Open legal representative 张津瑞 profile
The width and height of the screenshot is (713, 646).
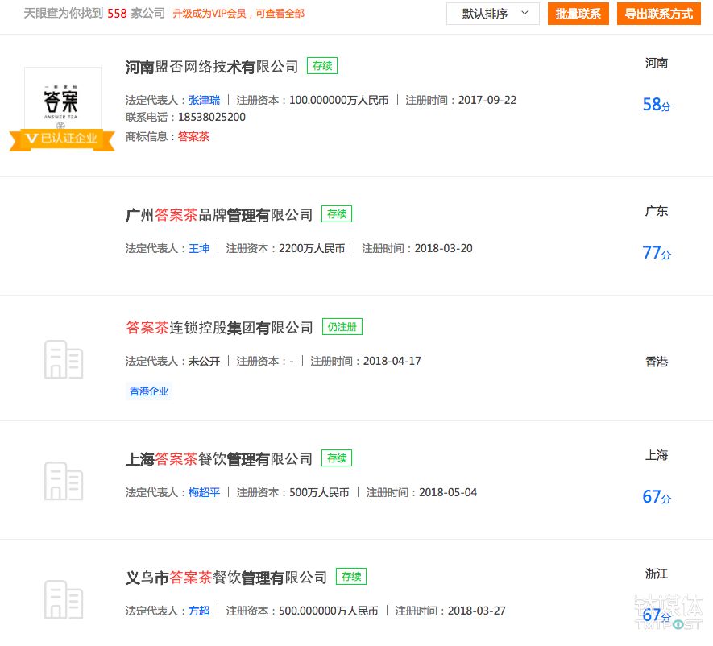(x=204, y=100)
